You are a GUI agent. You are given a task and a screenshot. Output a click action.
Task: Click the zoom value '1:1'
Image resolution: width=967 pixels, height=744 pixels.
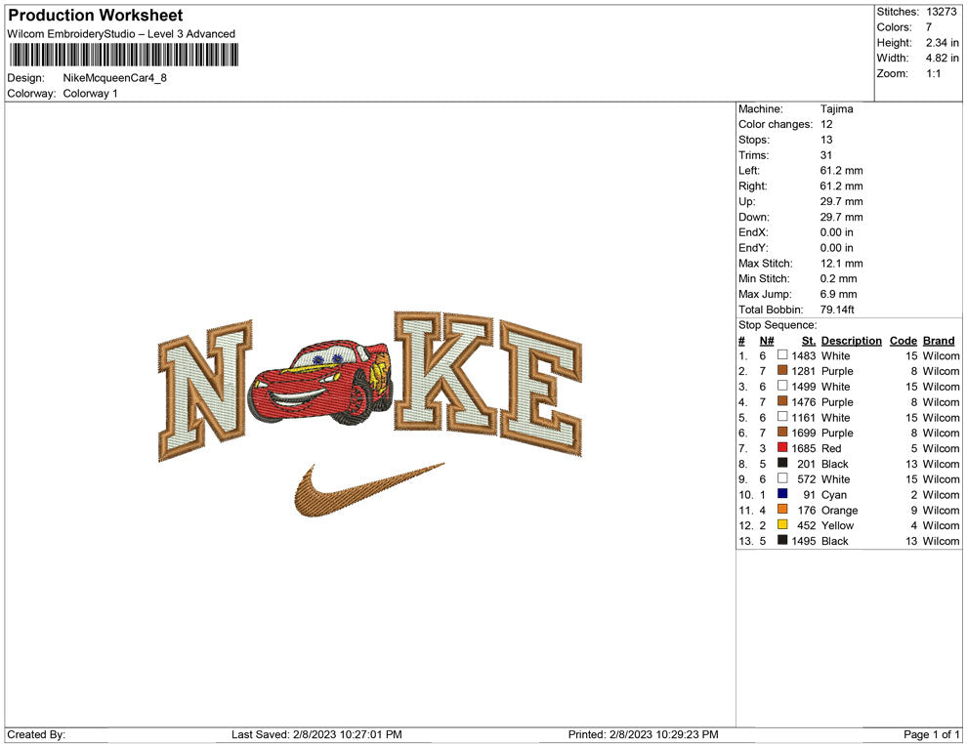tap(933, 73)
